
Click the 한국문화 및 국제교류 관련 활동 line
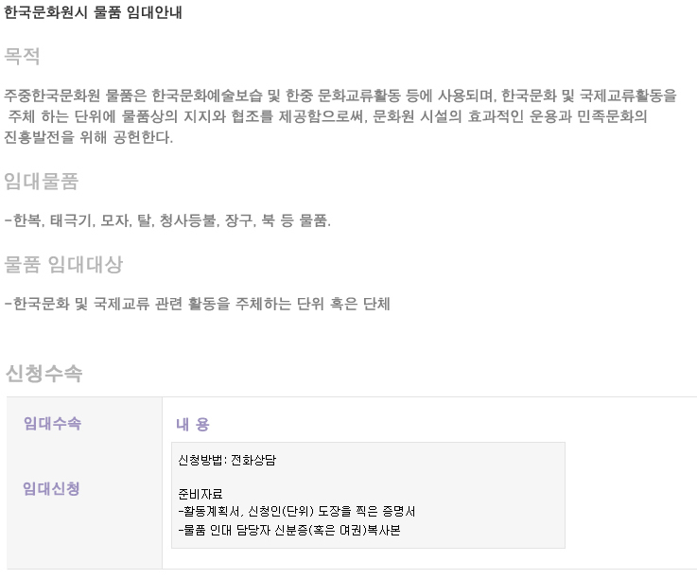pos(198,304)
